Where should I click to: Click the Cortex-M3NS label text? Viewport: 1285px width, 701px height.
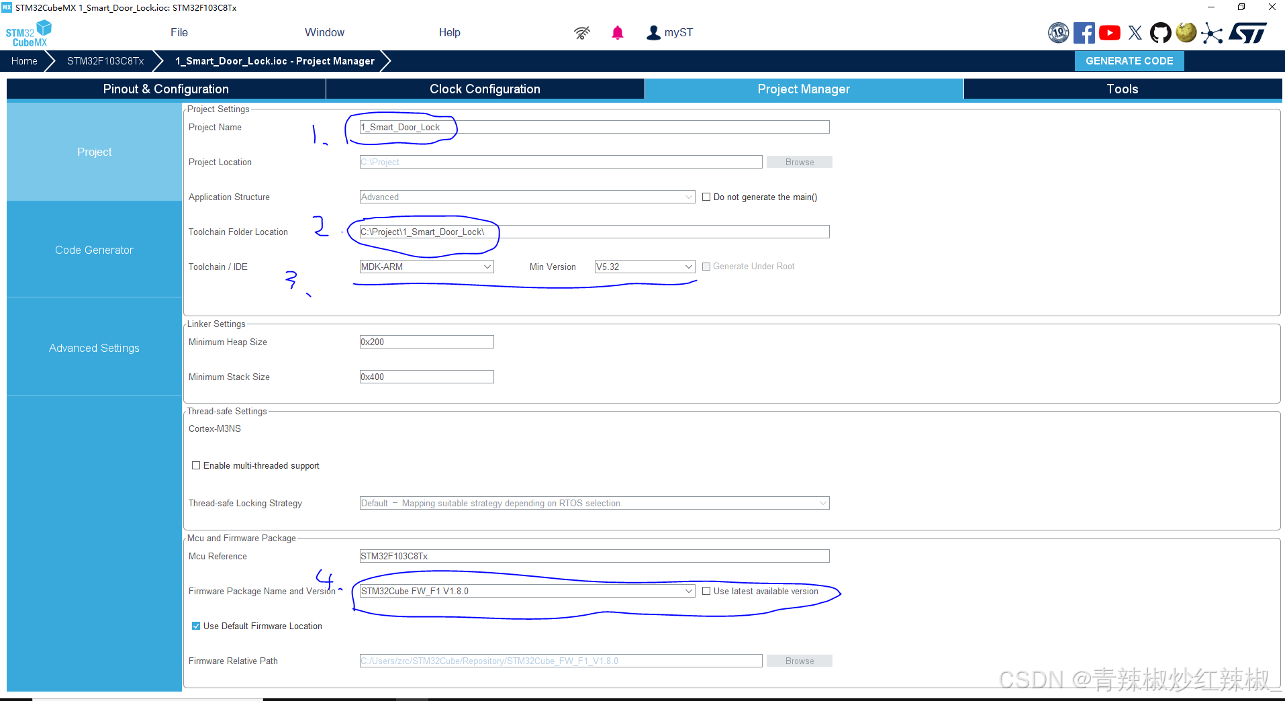click(x=215, y=428)
